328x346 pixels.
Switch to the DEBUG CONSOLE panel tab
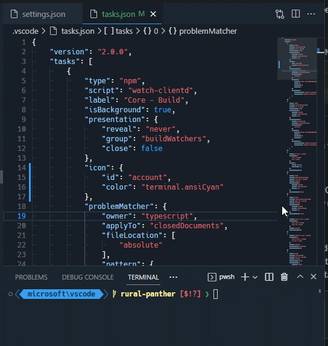click(x=88, y=277)
